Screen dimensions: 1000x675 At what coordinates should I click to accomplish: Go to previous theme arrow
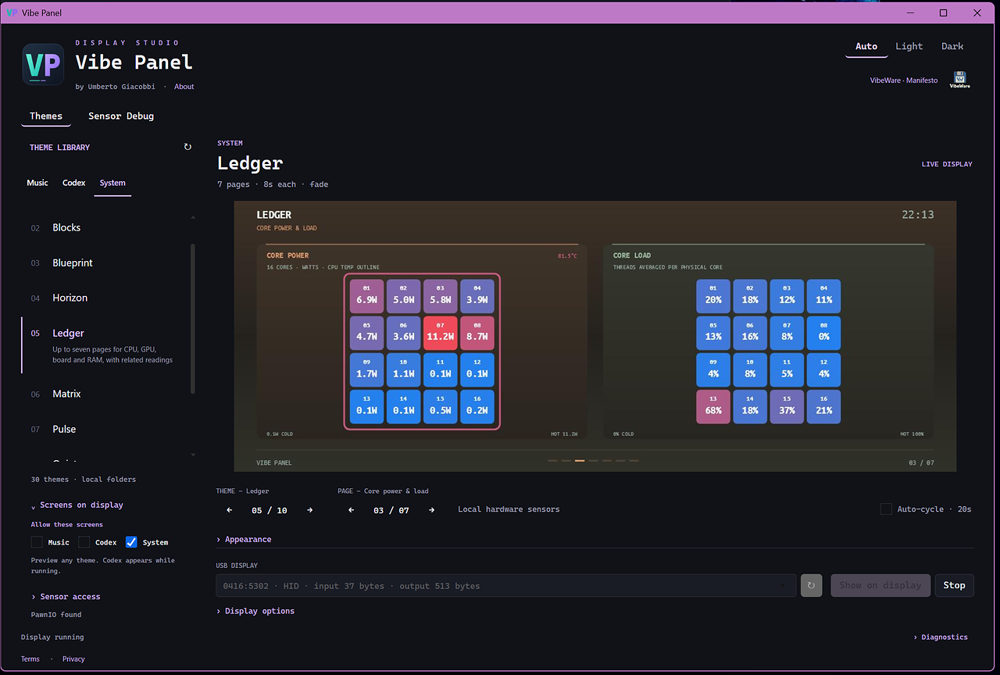click(230, 510)
